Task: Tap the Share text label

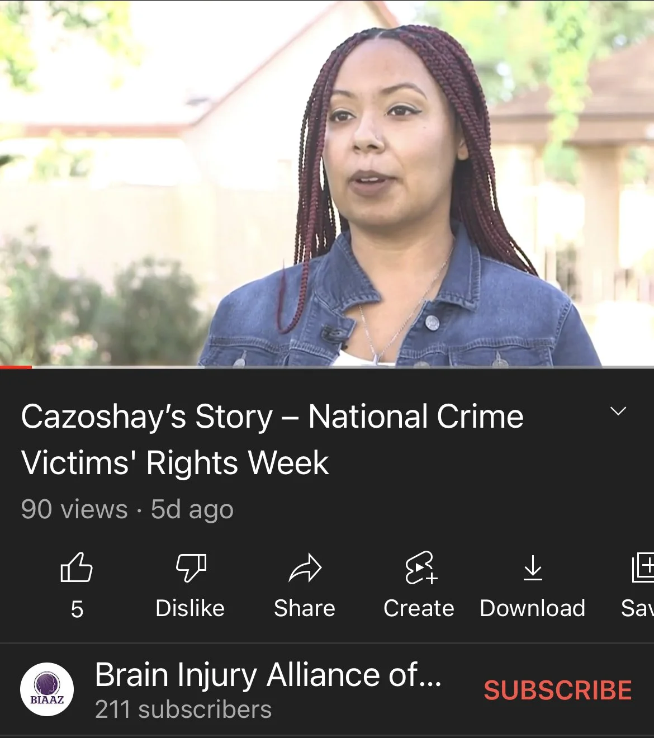Action: click(305, 608)
